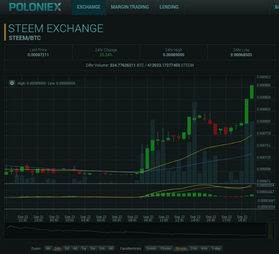Set chart zoom to 2w
Viewport: 279px width, 254px height.
click(93, 249)
